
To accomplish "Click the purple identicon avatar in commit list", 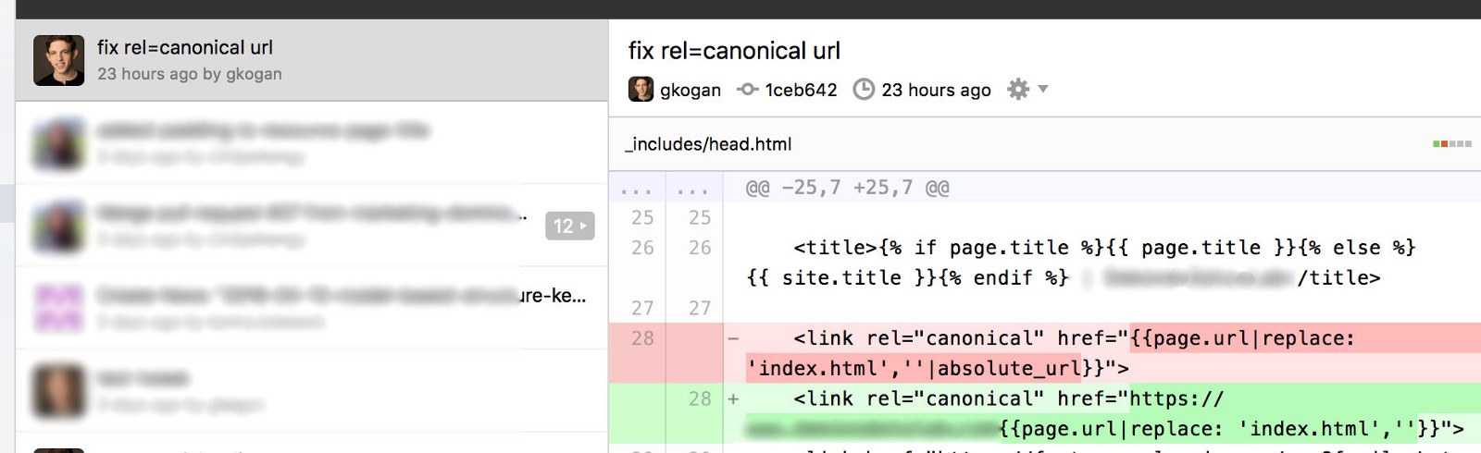I will pyautogui.click(x=58, y=308).
